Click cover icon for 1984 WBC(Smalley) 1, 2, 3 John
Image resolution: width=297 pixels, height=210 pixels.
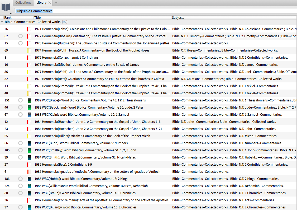click(29, 150)
